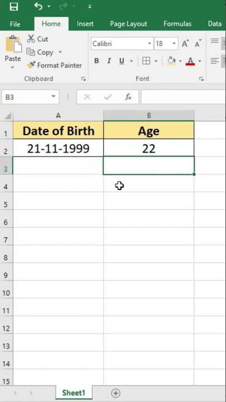The height and width of the screenshot is (402, 226).
Task: Click the top vertical alignment icon
Action: (215, 41)
